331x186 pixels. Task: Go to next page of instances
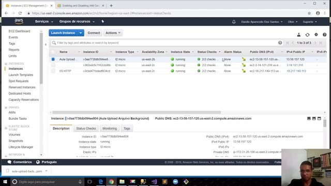315,43
